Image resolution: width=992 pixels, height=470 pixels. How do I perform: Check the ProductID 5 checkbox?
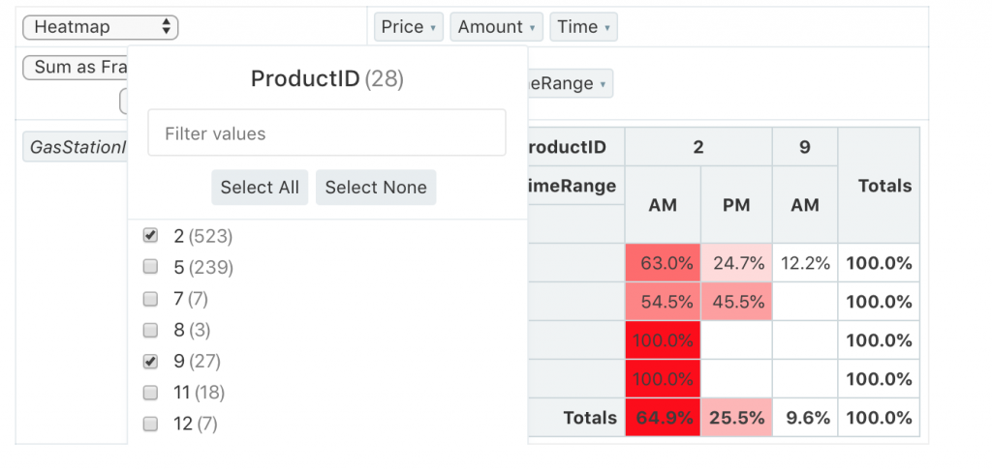tap(150, 267)
